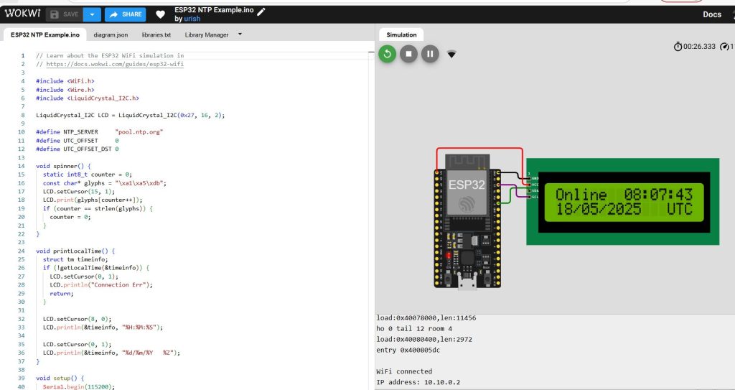Click the Serial.begin(115200) line

[78, 386]
